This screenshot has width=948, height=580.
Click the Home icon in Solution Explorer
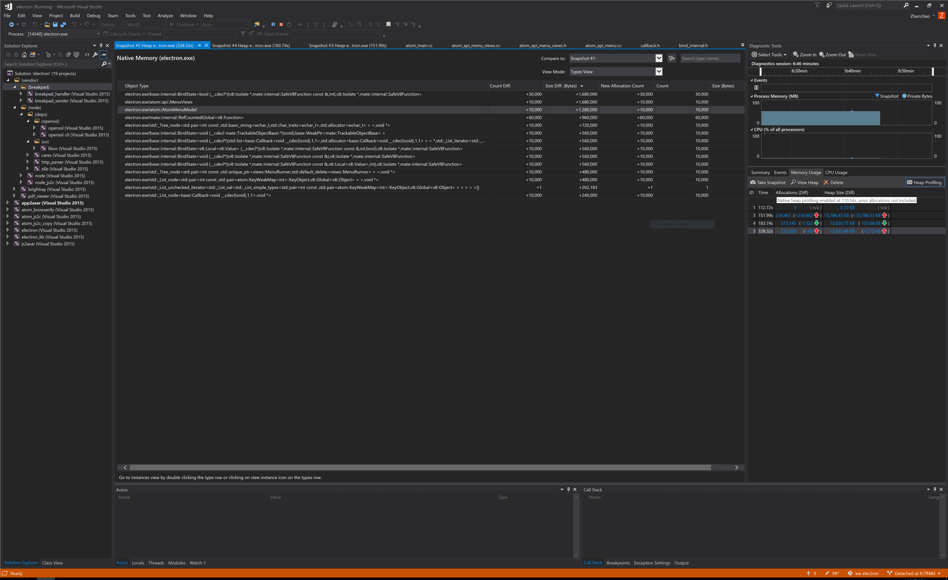(x=24, y=55)
